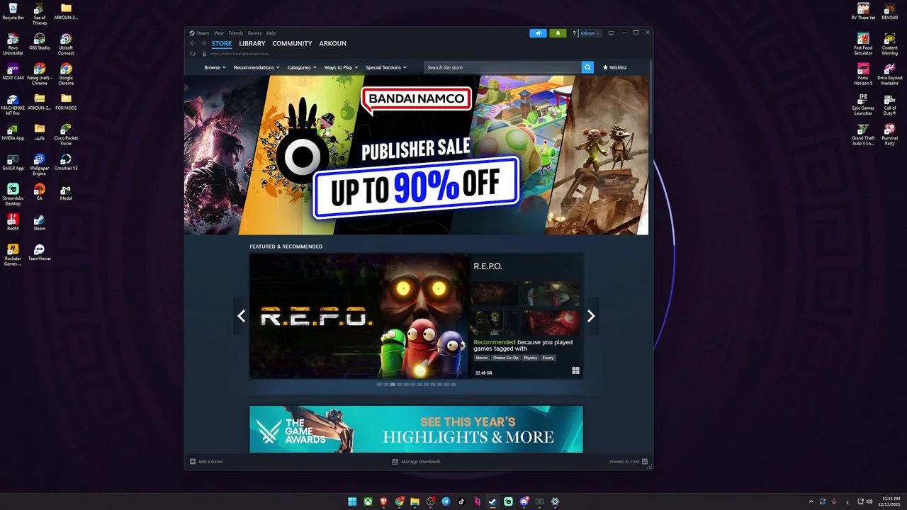Click the Funny tag
Screen dimensions: 907x510
(548, 358)
